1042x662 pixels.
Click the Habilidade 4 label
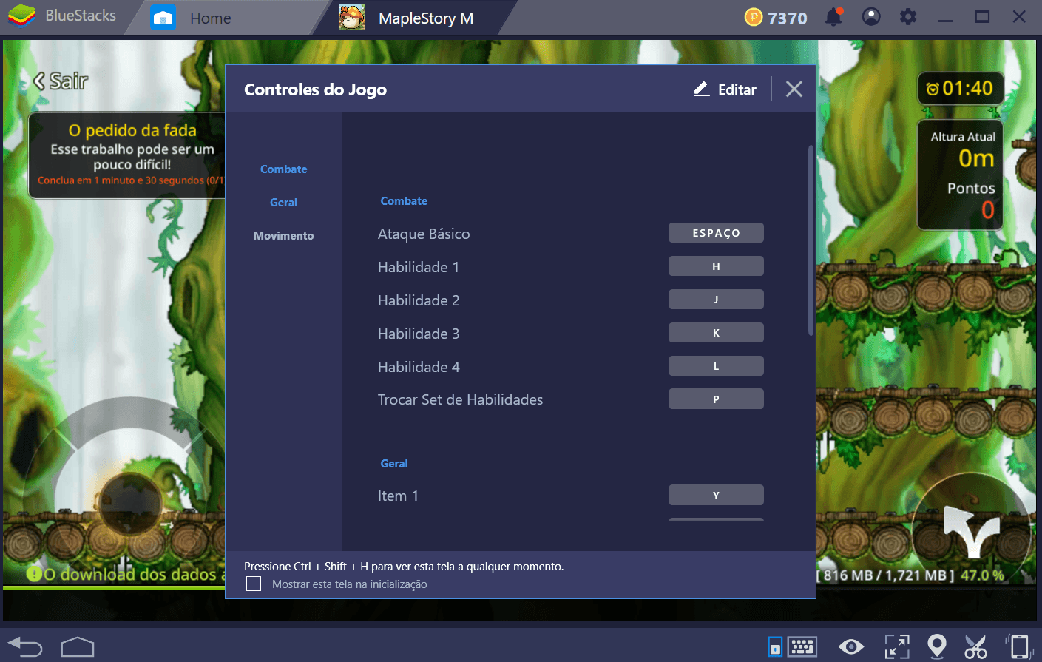(419, 367)
